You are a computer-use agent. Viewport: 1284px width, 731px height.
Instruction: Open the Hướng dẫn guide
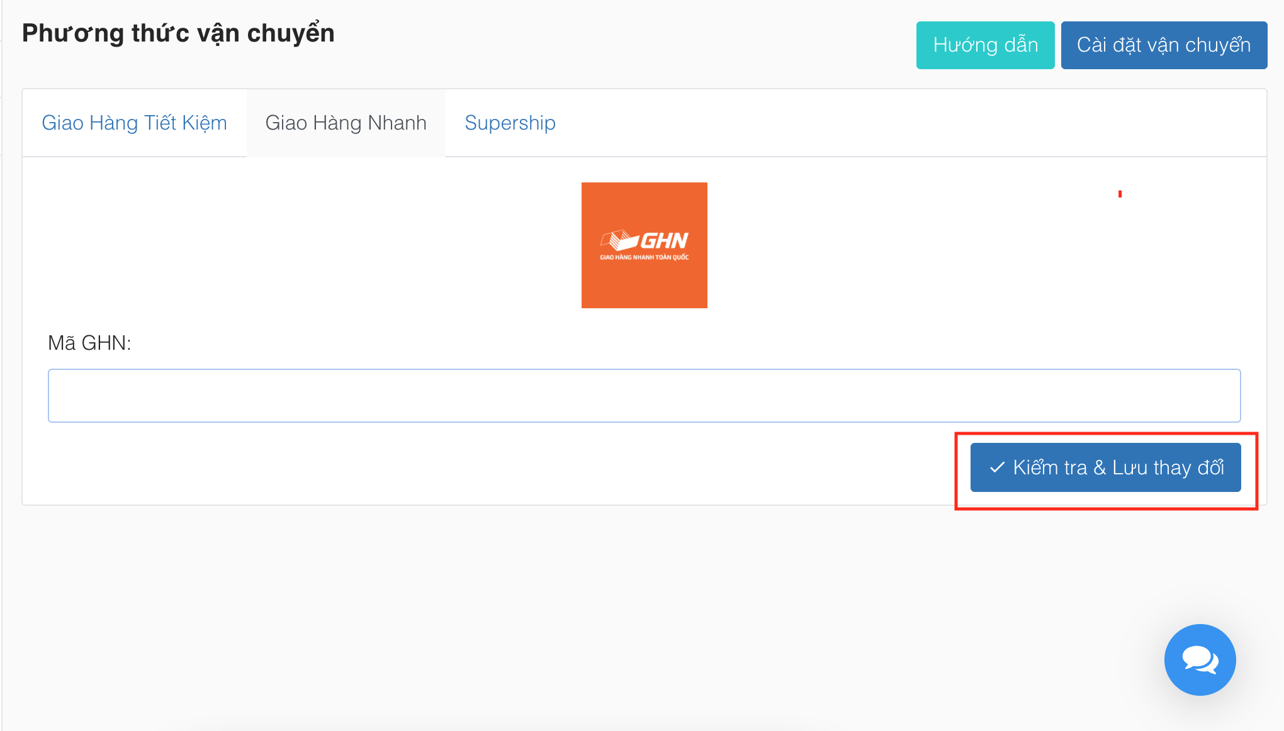pyautogui.click(x=985, y=45)
